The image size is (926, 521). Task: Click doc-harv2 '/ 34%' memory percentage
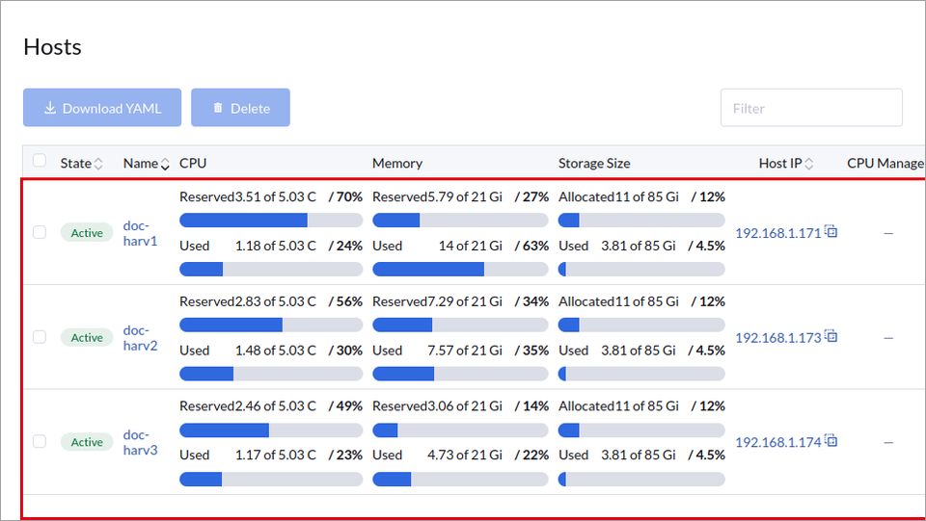tap(531, 301)
